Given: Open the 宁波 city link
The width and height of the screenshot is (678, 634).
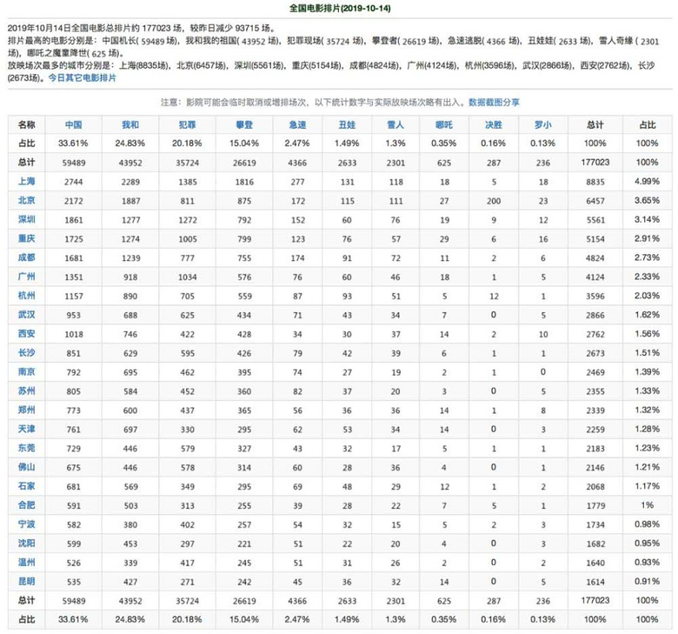Looking at the screenshot, I should click(26, 524).
